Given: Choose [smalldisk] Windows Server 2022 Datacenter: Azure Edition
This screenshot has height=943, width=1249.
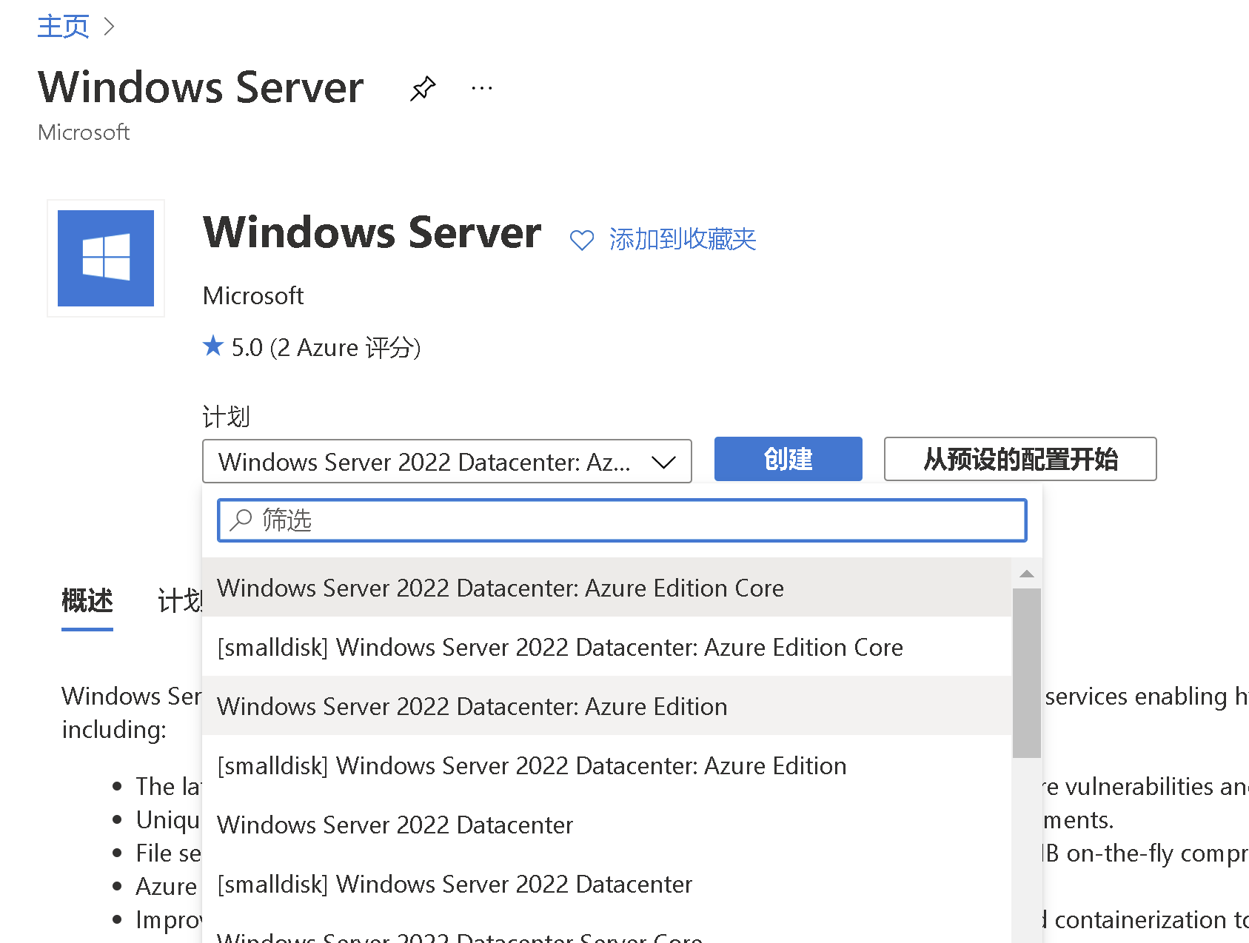Looking at the screenshot, I should tap(532, 765).
